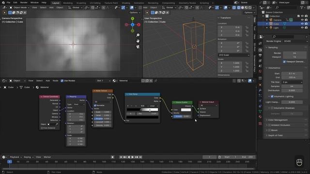The image size is (310, 174).
Task: Open Keying menu in timeline
Action: click(29, 157)
